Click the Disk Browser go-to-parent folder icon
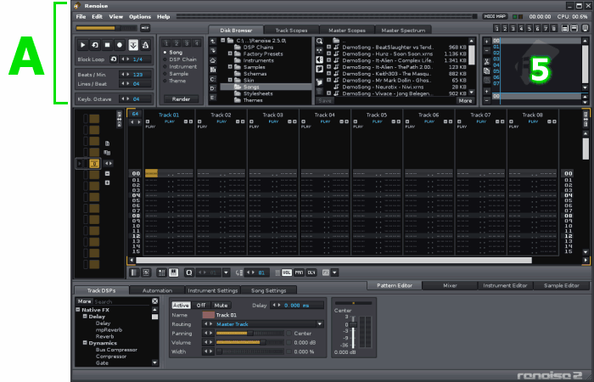The image size is (594, 382). 213,42
